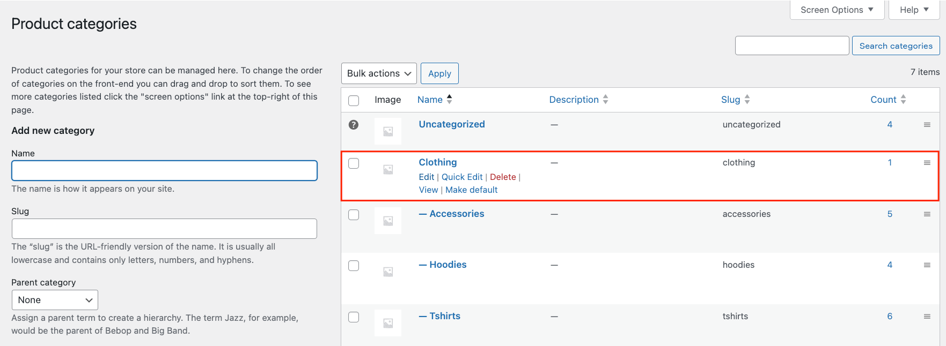Click the drag handle icon in Clothing row
Screen dimensions: 946x346
click(x=927, y=162)
